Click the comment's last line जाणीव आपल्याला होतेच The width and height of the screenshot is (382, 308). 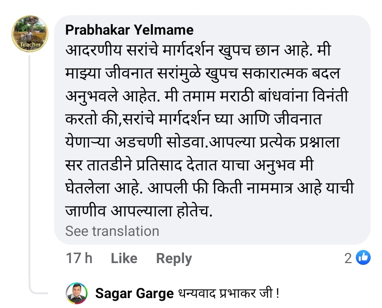pos(140,211)
